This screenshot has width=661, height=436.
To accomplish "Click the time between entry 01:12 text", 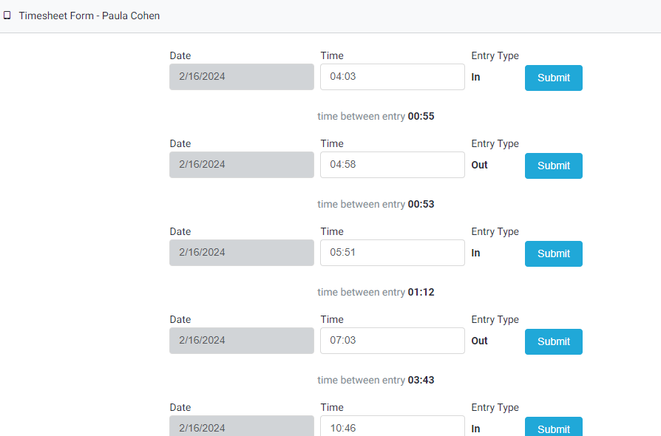I will (x=376, y=292).
